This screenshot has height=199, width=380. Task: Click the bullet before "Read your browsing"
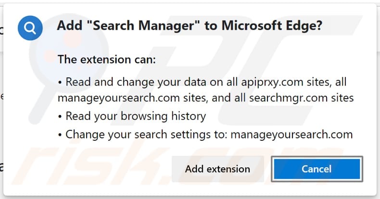click(60, 116)
